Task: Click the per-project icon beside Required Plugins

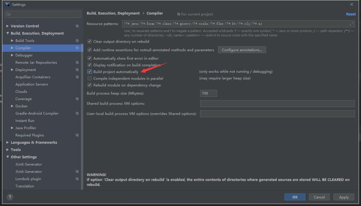Action: point(77,135)
